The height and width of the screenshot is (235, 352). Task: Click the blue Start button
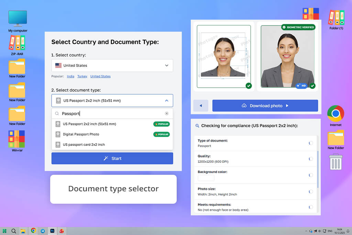coord(112,158)
